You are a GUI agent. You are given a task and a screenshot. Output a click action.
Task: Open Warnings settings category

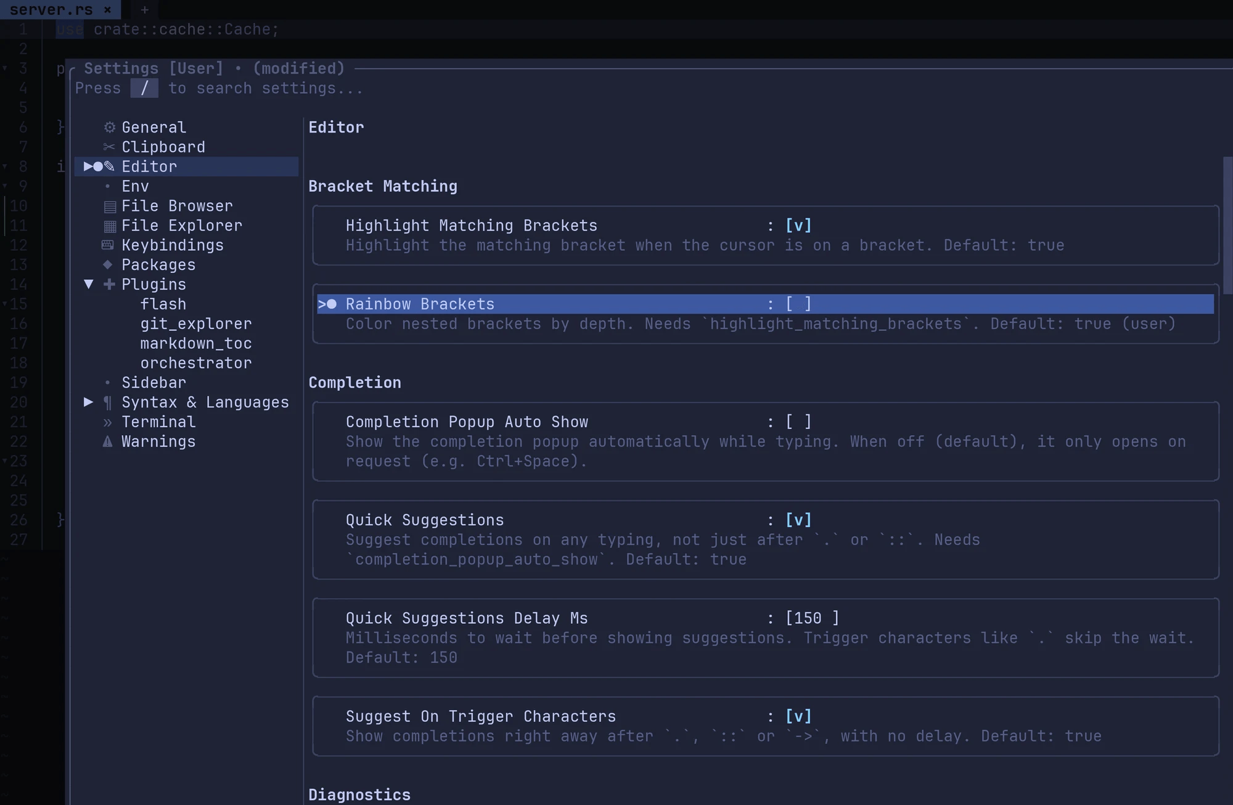158,442
